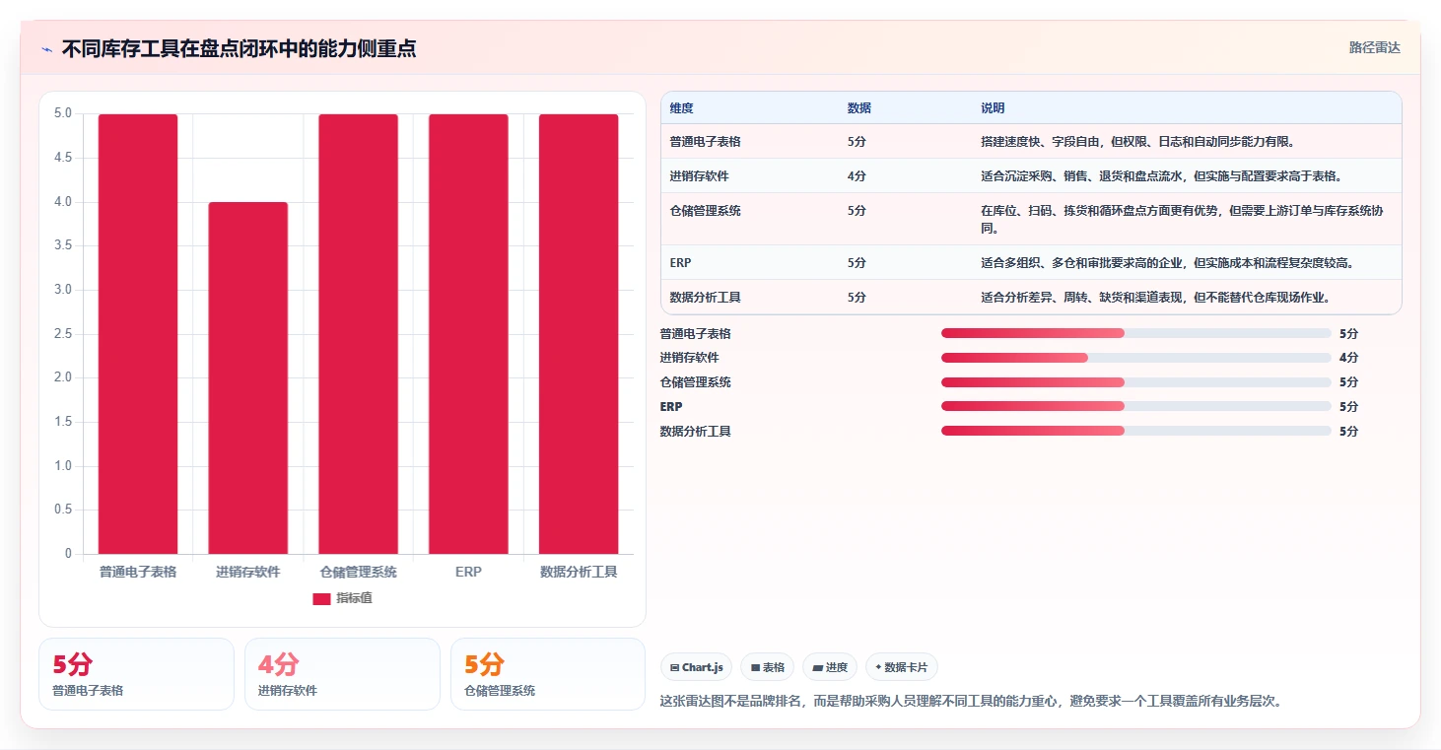The image size is (1441, 750).
Task: Click the ERP progress row label
Action: (x=671, y=406)
